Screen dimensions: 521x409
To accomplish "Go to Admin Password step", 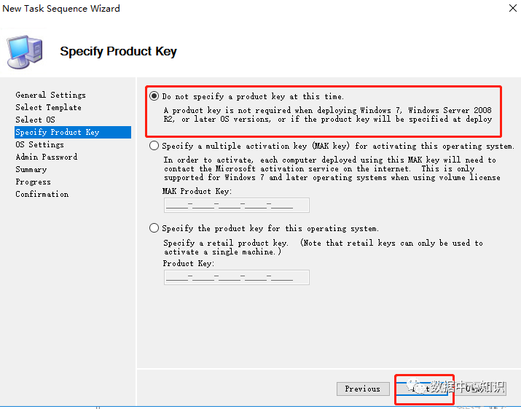I will pyautogui.click(x=46, y=157).
